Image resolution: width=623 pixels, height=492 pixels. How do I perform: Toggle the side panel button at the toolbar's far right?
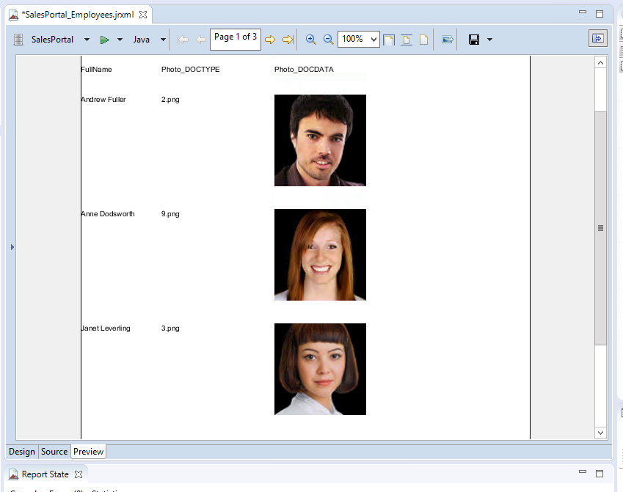(x=597, y=39)
